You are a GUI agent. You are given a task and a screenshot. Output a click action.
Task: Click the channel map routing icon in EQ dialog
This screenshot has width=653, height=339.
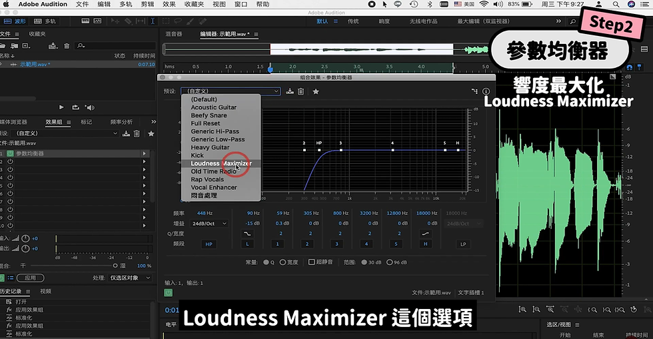pos(474,91)
